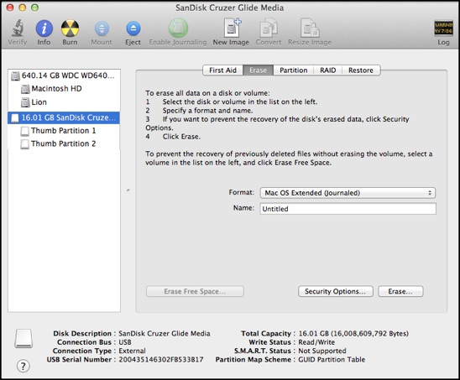
Task: Click the S.M.A.R.T. Status Not Supported value
Action: [x=322, y=351]
